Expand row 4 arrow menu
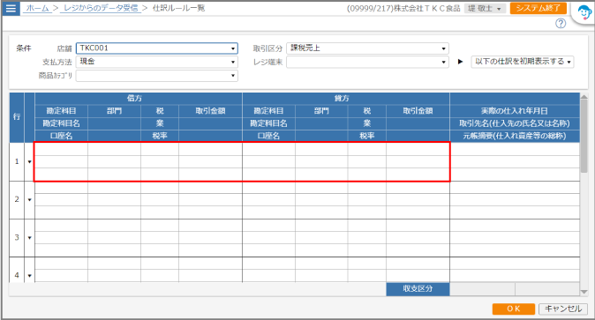This screenshot has width=595, height=320. click(30, 276)
